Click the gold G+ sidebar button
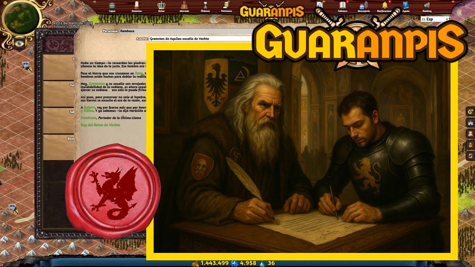Viewport: 475px width, 267px height. point(471,112)
